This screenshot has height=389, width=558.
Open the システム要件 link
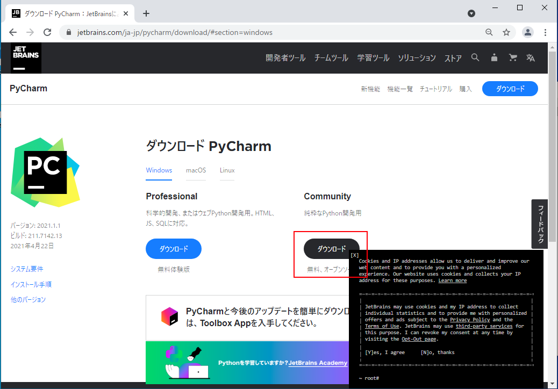click(x=27, y=269)
